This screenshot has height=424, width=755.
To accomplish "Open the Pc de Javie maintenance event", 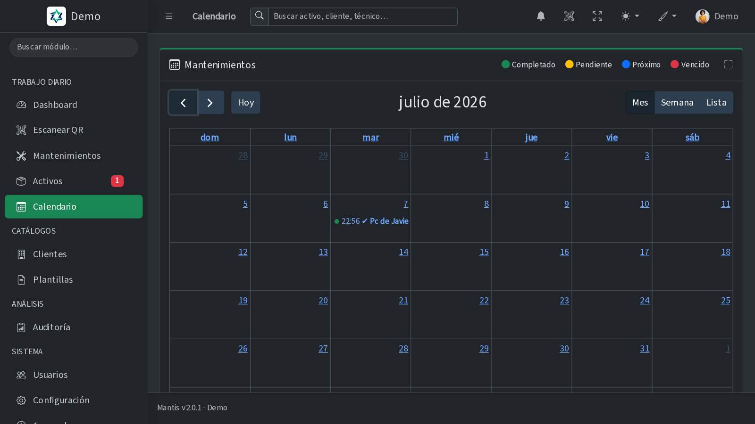I will [x=371, y=221].
